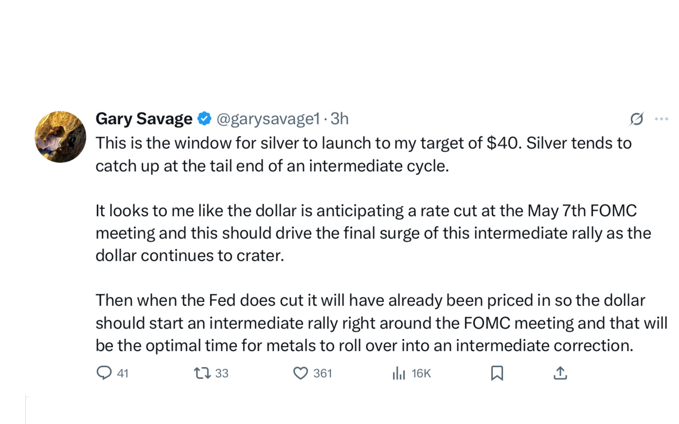Image resolution: width=679 pixels, height=424 pixels.
Task: Click the blue verified badge
Action: tap(204, 118)
